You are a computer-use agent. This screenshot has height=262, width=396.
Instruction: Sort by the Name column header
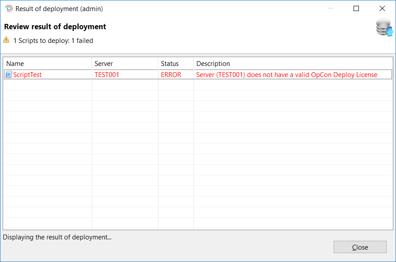pos(47,63)
